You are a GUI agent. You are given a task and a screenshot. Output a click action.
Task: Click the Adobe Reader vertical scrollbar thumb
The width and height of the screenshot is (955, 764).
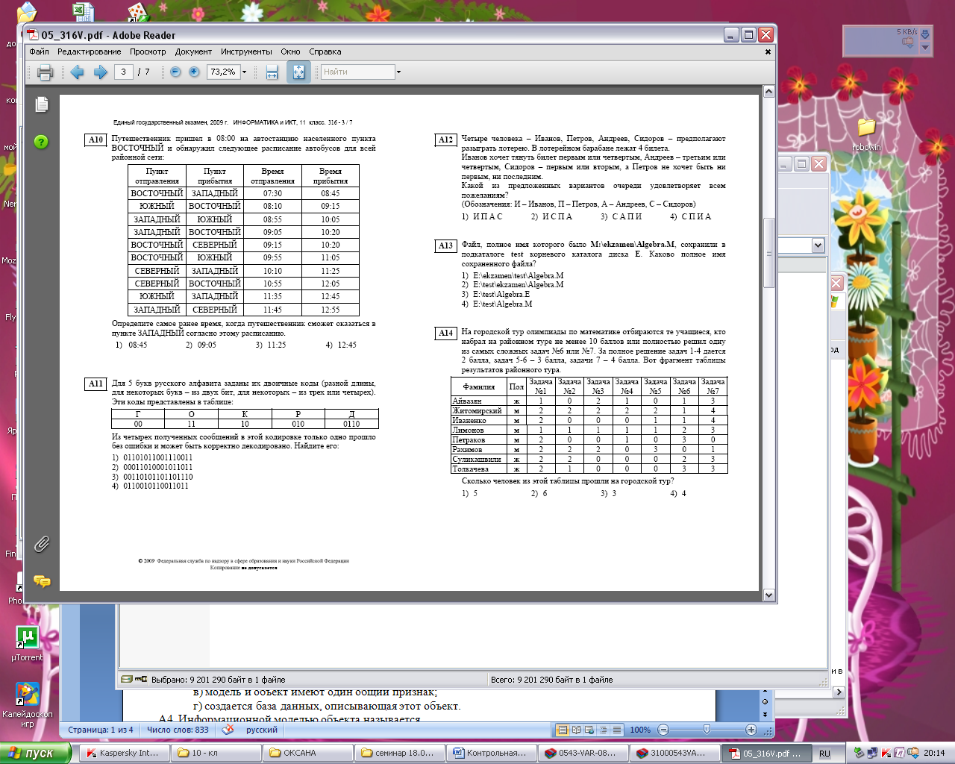click(x=769, y=253)
